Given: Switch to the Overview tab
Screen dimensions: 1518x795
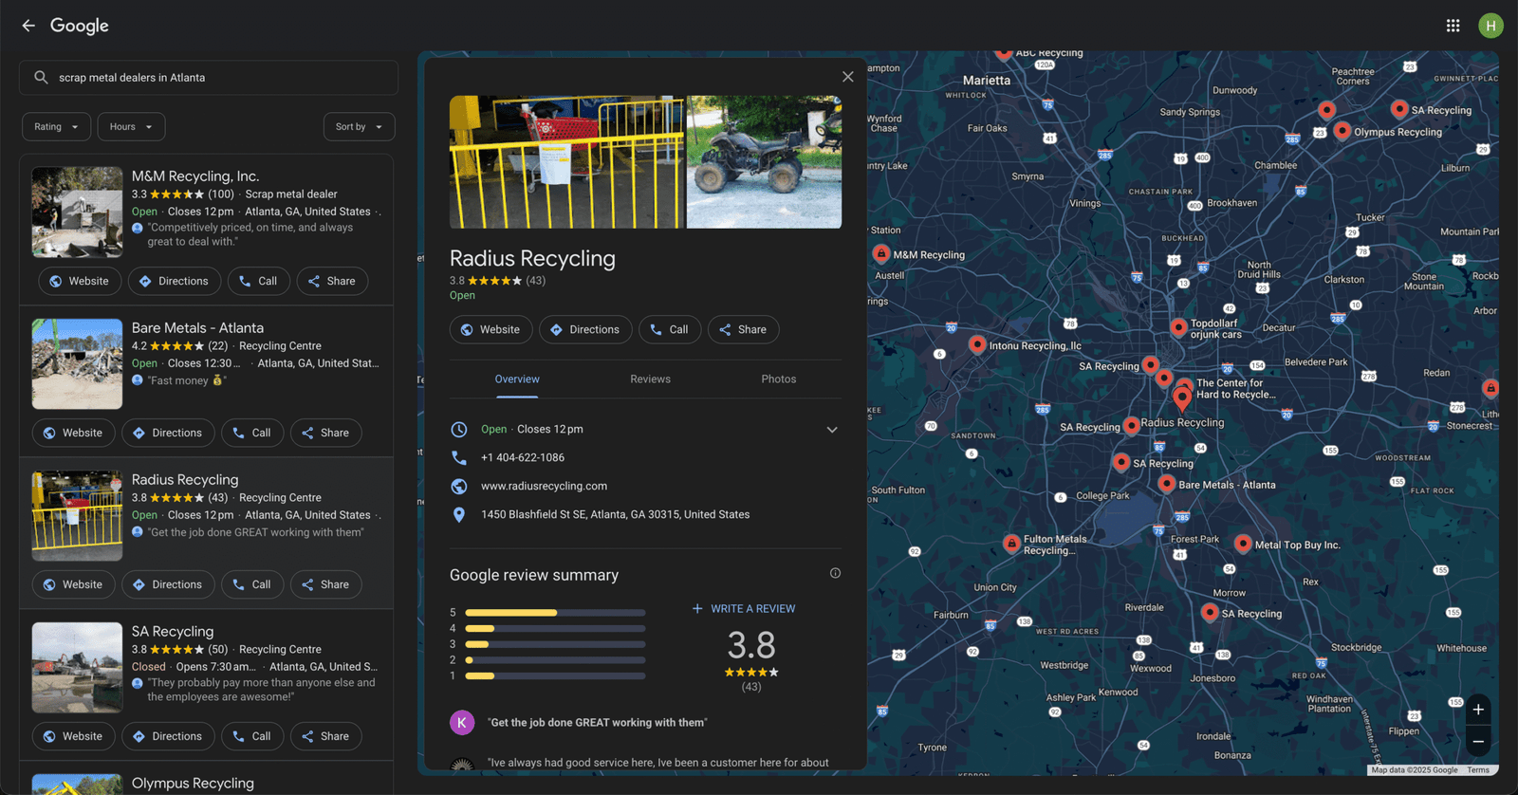Looking at the screenshot, I should pos(517,379).
